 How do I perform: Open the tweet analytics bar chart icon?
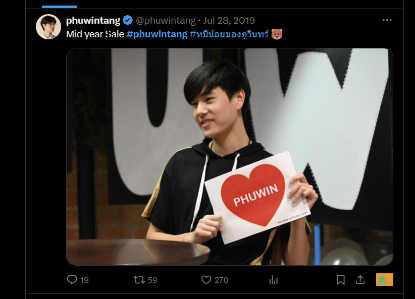coord(274,280)
